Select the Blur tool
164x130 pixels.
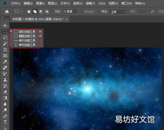(5, 104)
